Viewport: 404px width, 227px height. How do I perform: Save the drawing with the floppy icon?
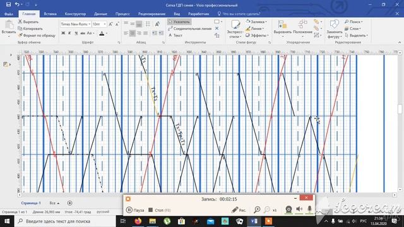pyautogui.click(x=8, y=4)
